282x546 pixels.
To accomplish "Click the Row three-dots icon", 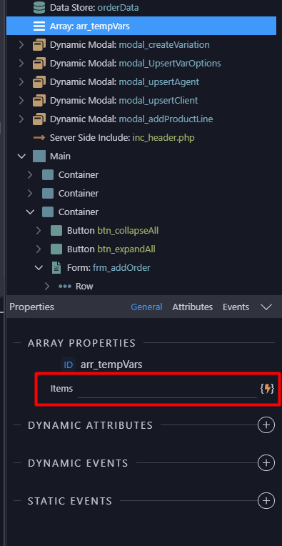I will point(65,287).
